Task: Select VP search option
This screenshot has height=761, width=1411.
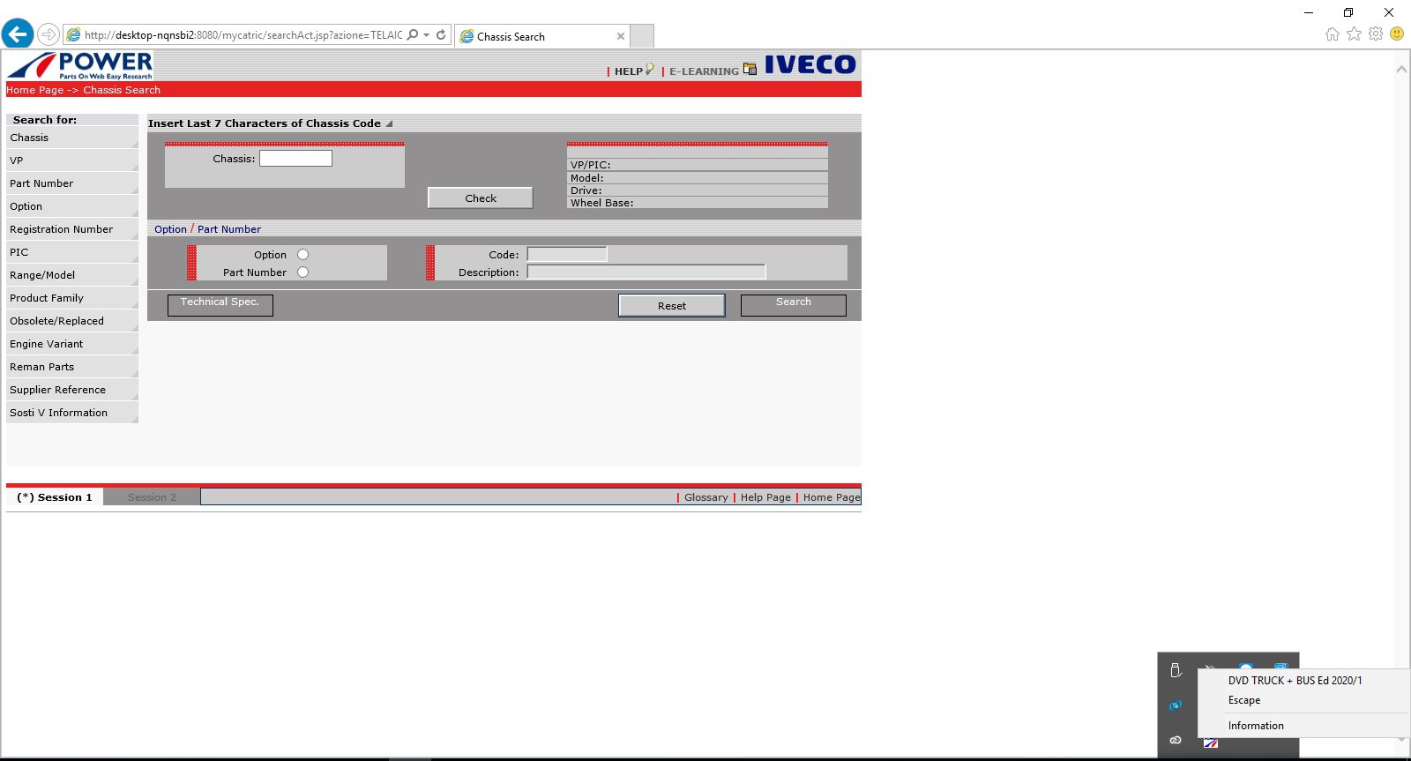Action: [x=72, y=160]
